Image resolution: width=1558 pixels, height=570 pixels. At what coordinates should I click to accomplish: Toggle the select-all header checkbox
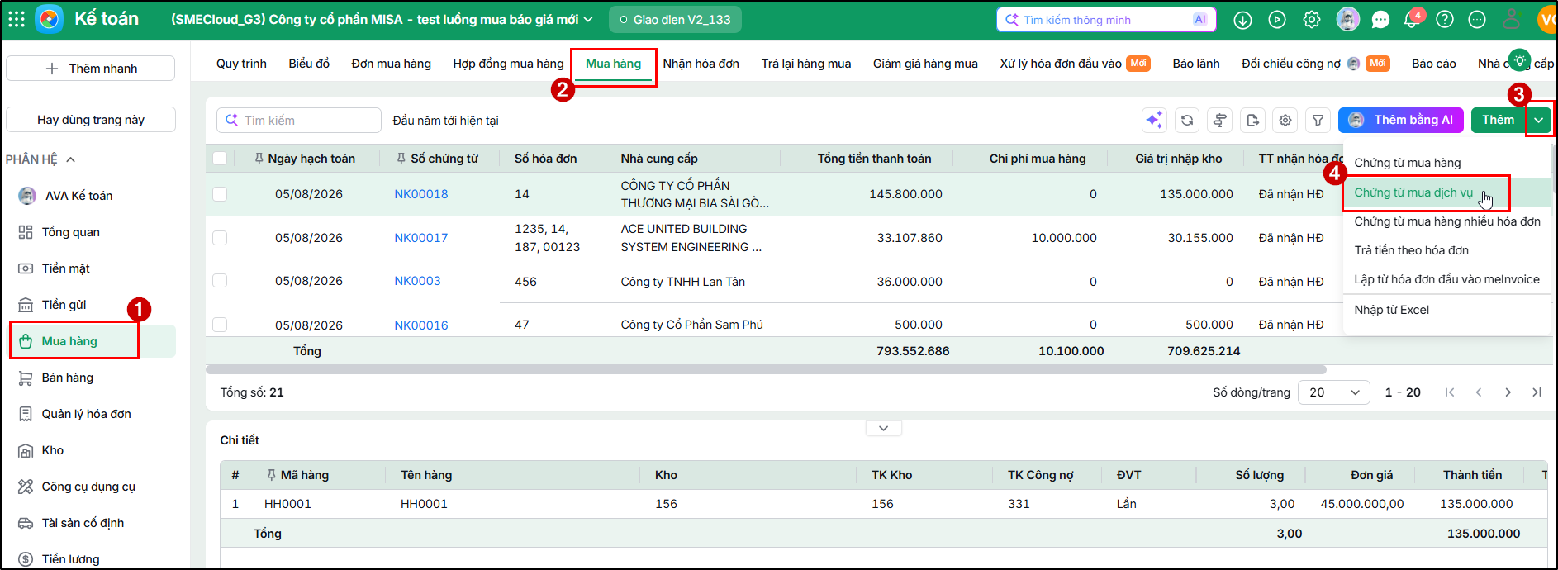220,159
